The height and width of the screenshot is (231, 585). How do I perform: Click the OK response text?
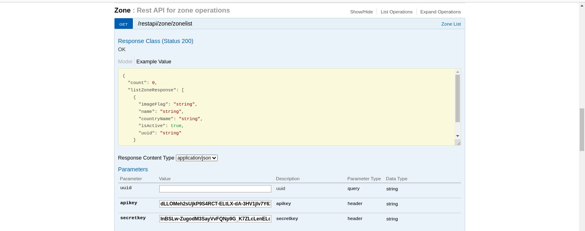[x=122, y=50]
